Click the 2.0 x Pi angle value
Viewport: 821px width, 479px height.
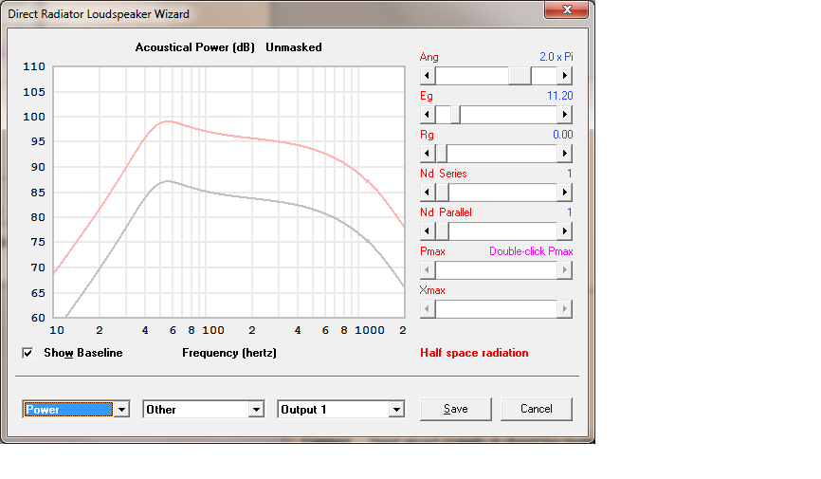(556, 57)
